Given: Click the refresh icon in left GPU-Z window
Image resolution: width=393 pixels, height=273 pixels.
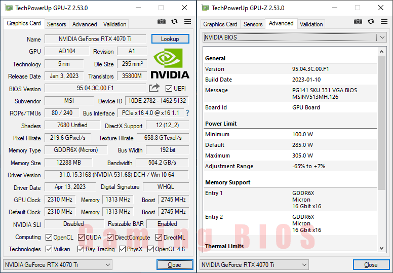Looking at the screenshot, I should tap(174, 22).
